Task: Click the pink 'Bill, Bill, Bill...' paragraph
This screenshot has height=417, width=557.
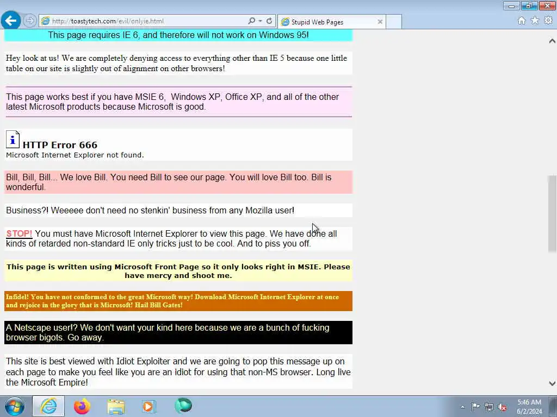Action: [x=178, y=182]
